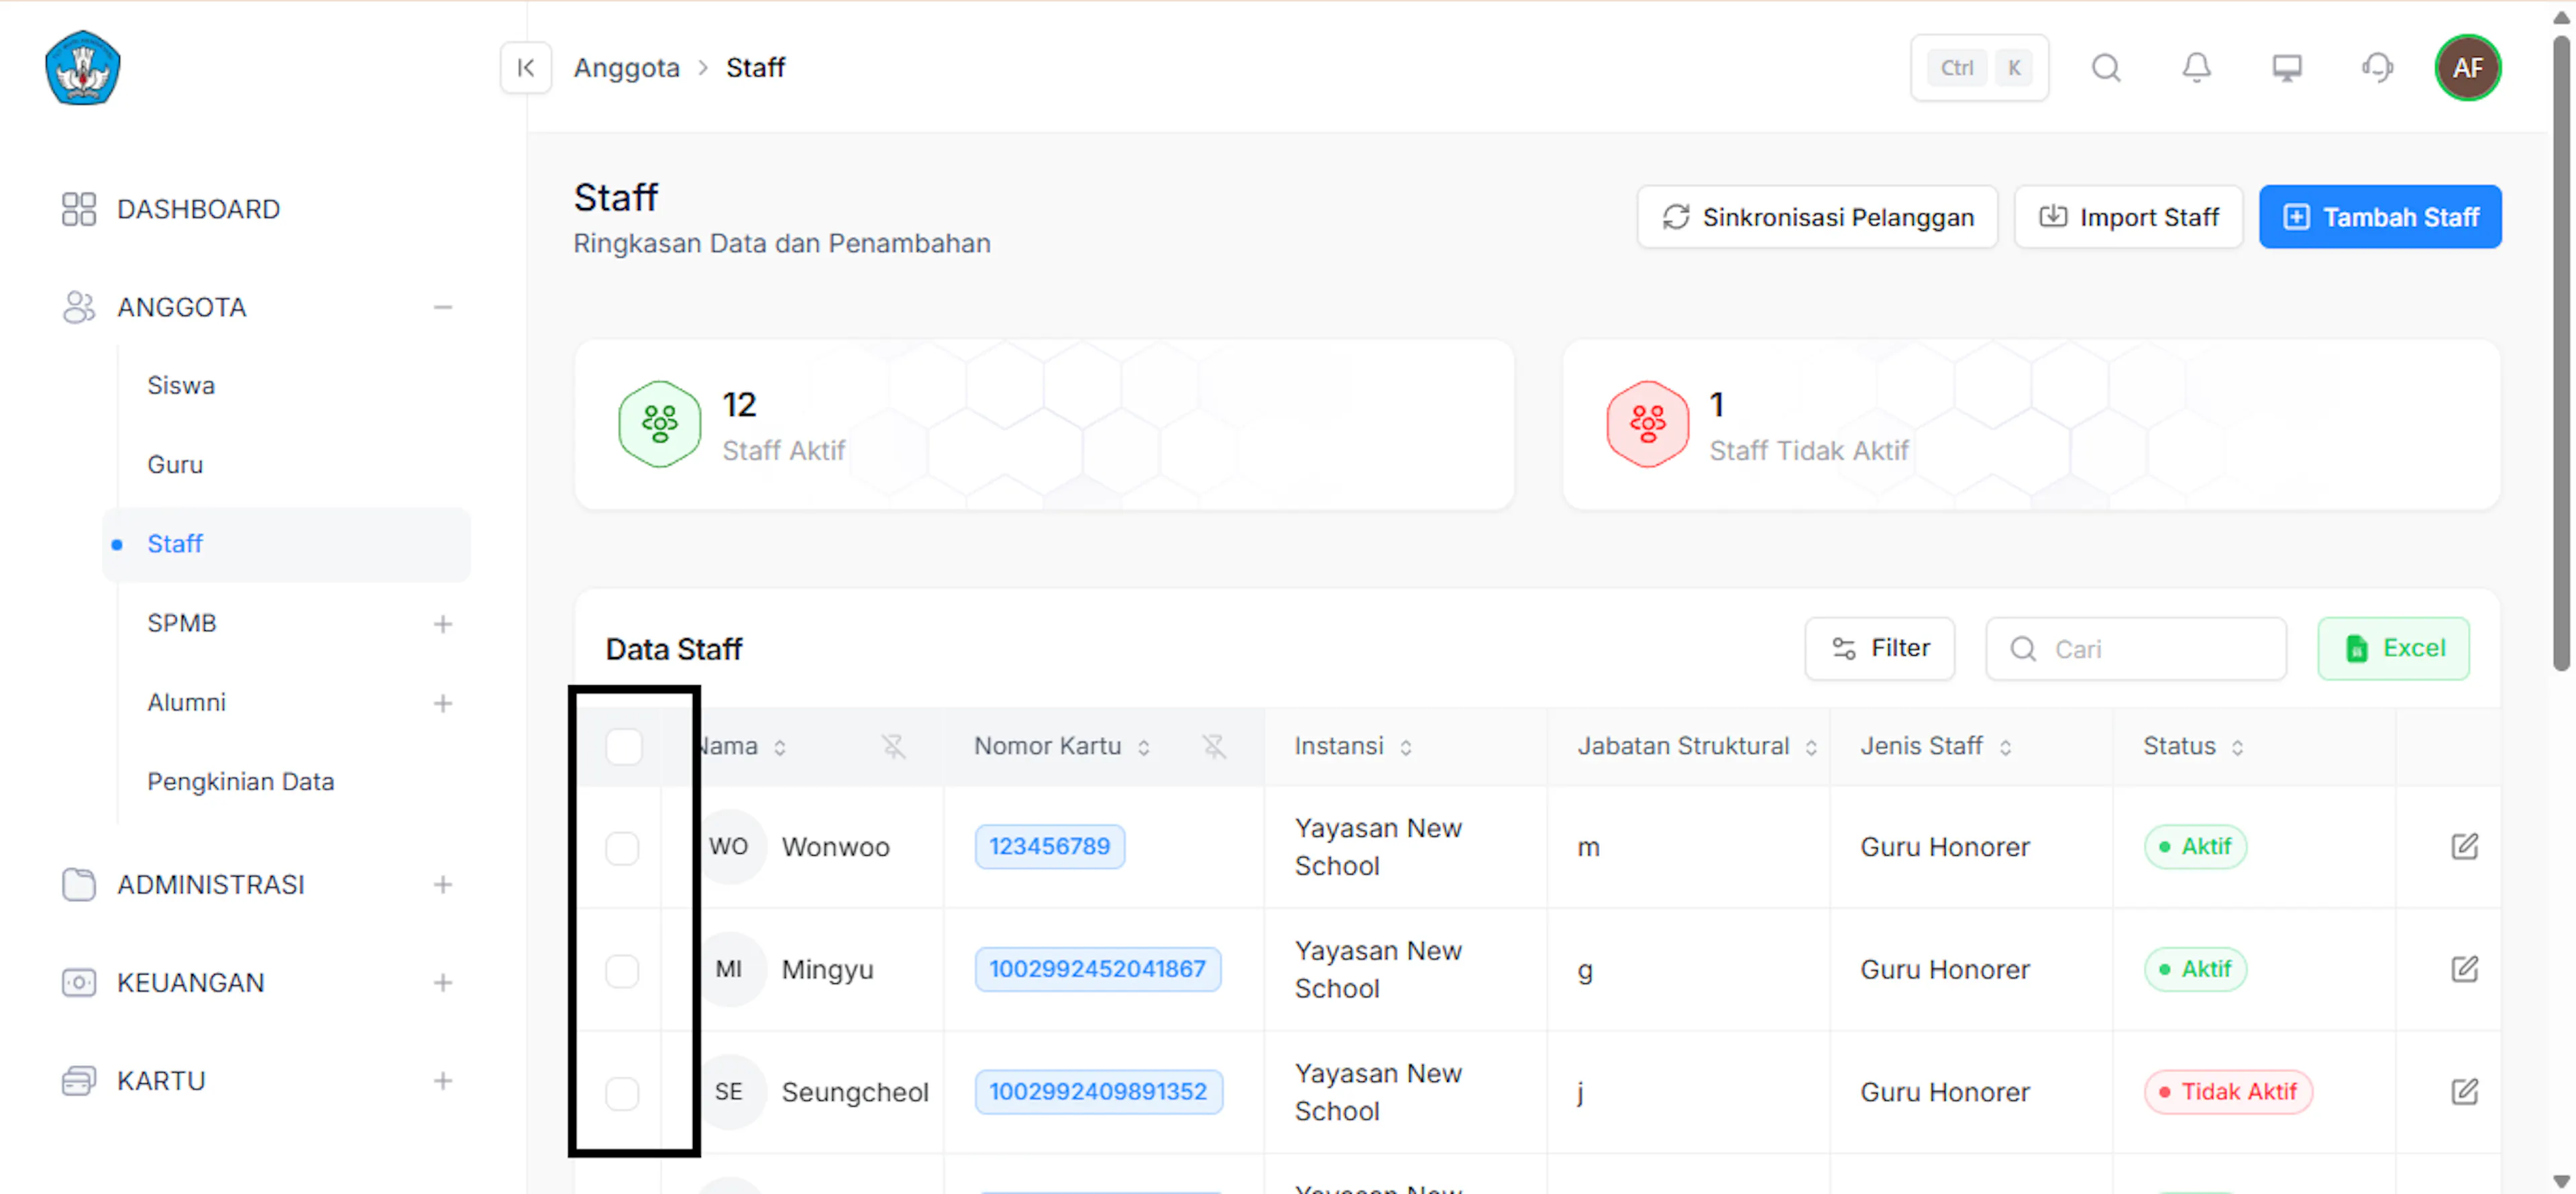Viewport: 2576px width, 1194px height.
Task: Click the Ctrl K shortcut box
Action: pyautogui.click(x=1979, y=67)
